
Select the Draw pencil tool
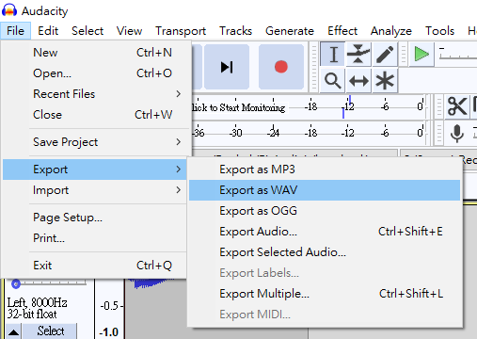click(x=385, y=55)
